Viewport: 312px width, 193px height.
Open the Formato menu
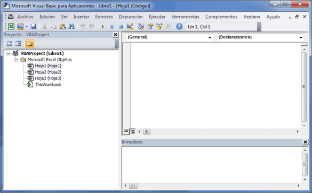[x=104, y=17]
